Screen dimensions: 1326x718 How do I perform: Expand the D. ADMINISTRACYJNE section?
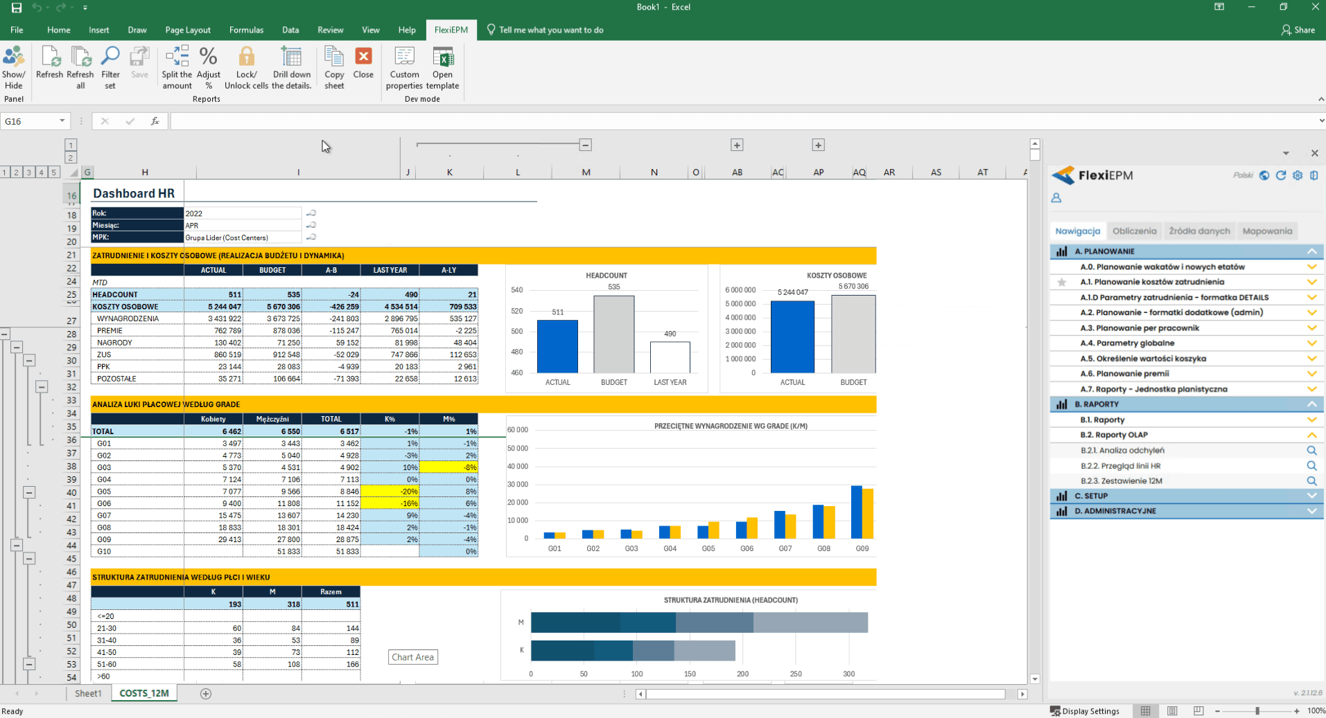1311,511
